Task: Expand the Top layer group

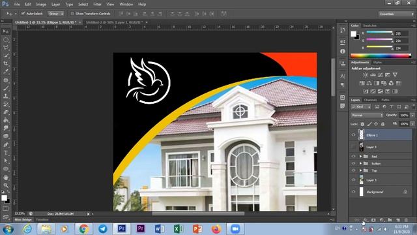Action: (360, 170)
